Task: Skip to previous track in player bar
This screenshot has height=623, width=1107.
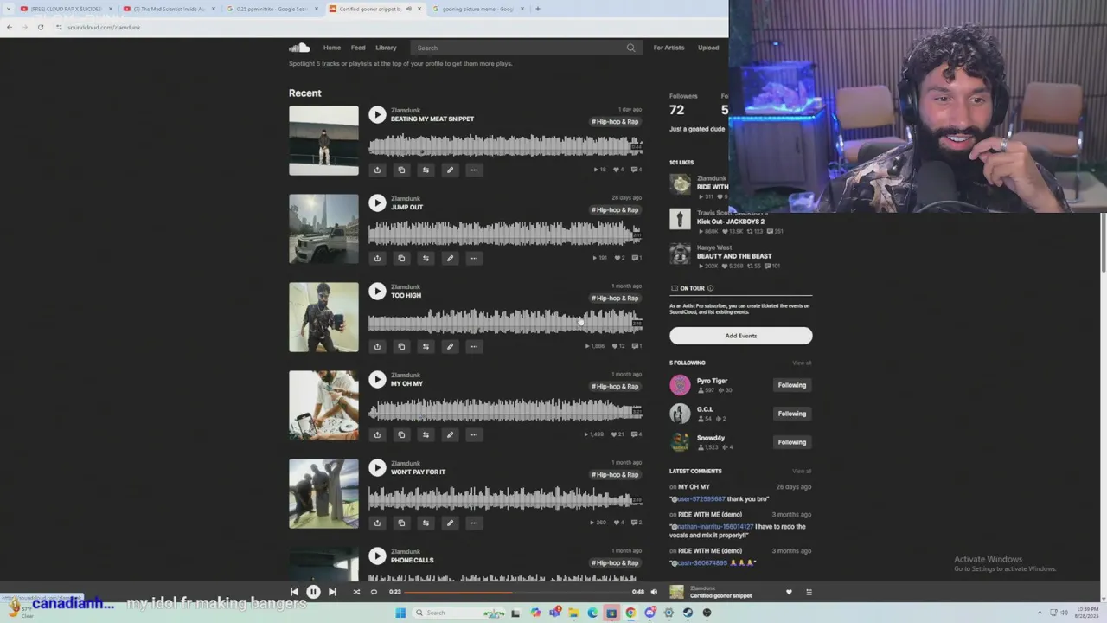Action: click(x=294, y=592)
